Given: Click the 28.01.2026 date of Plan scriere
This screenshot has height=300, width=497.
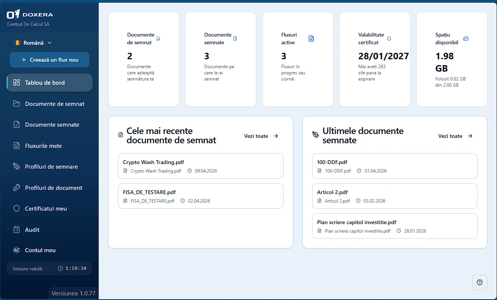Looking at the screenshot, I should click(x=415, y=231).
